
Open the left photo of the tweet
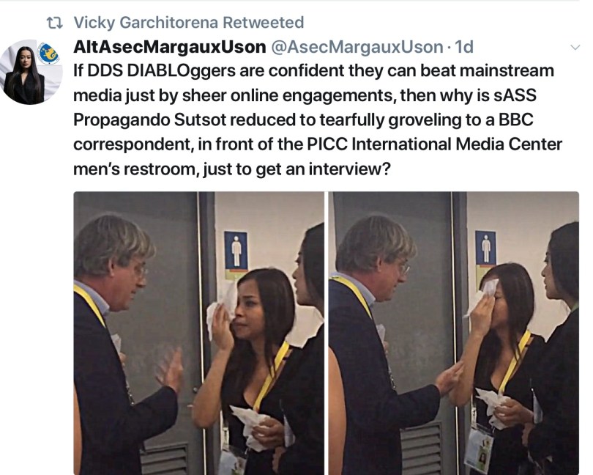click(199, 334)
